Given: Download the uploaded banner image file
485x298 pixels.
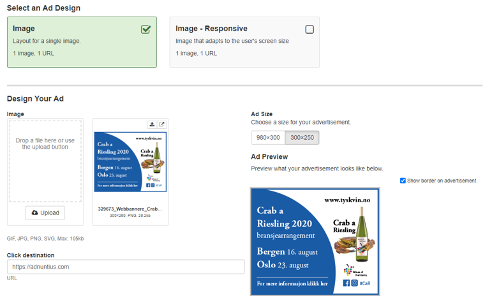Looking at the screenshot, I should pos(153,124).
